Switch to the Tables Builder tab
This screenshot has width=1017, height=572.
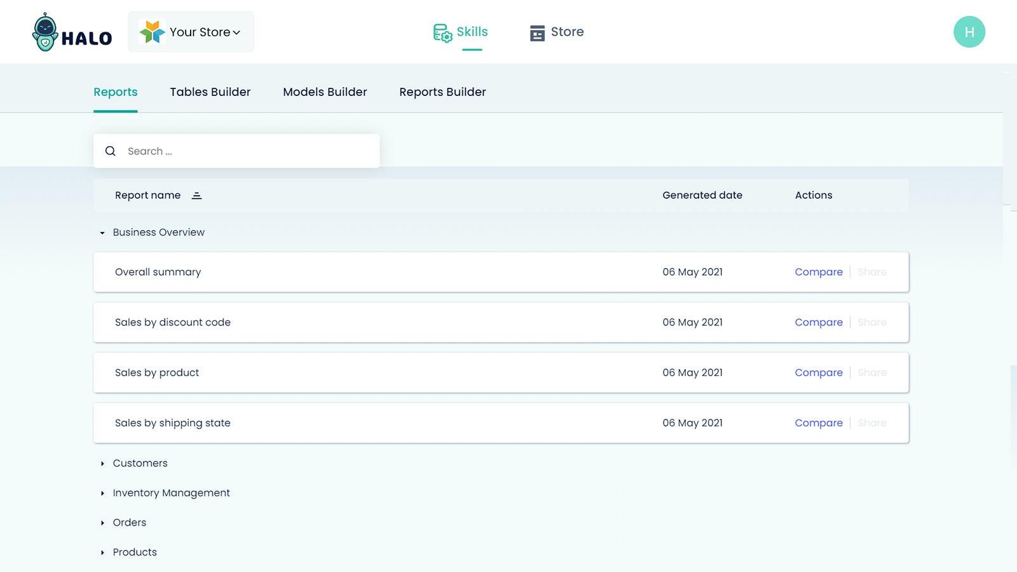pyautogui.click(x=210, y=92)
